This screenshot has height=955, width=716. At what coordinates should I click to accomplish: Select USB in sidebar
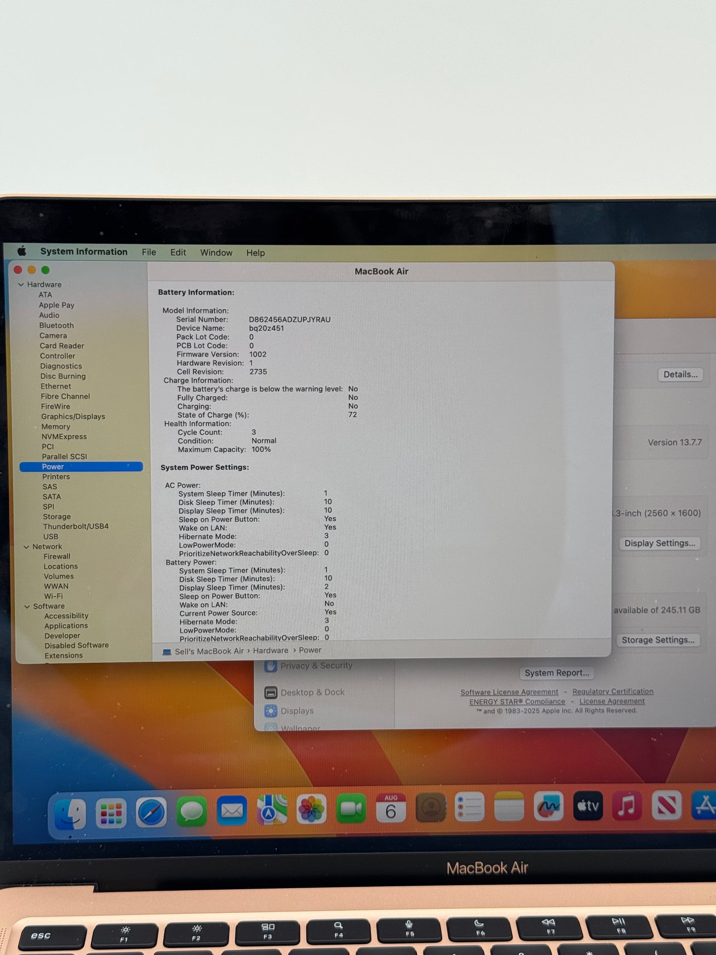click(x=51, y=536)
